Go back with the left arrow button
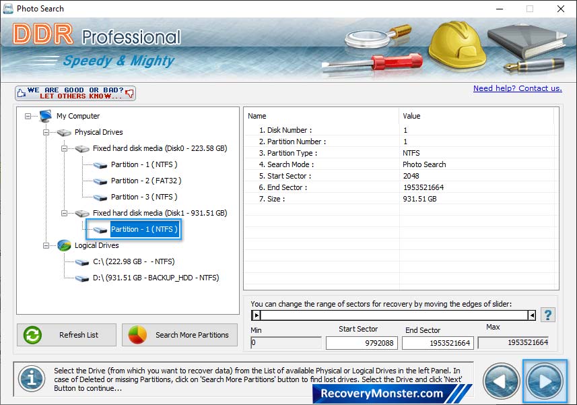Screen dimensions: 577x405 click(501, 381)
